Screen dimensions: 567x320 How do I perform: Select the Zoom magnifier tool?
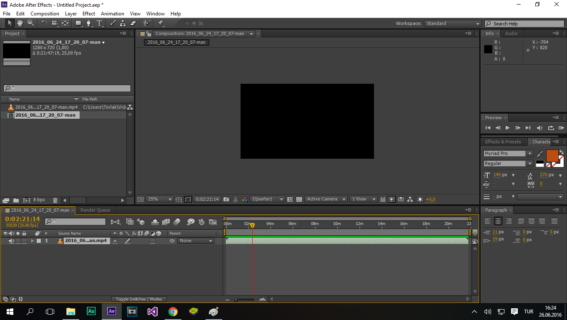pyautogui.click(x=31, y=23)
